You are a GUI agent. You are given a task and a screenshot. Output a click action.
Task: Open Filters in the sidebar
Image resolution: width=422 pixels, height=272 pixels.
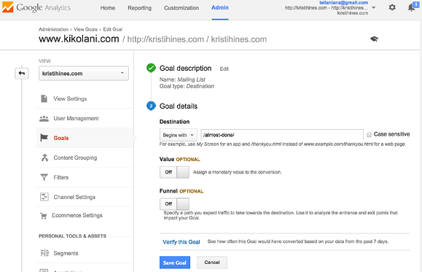click(x=61, y=177)
